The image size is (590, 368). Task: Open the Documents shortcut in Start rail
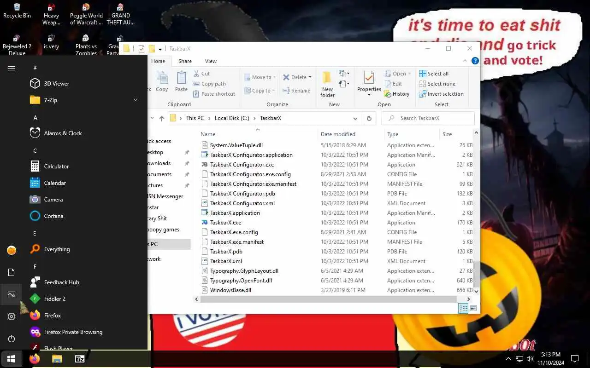pos(12,272)
